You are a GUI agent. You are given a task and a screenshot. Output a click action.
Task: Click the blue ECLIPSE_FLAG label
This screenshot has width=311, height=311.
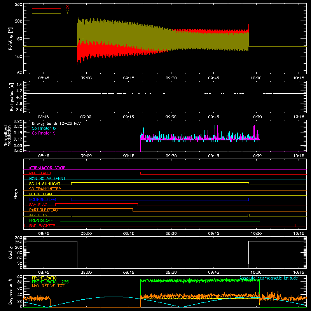tap(42, 199)
